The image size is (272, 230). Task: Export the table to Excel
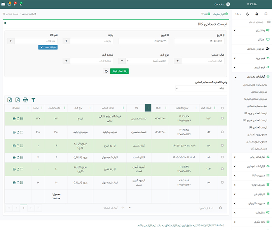[x=10, y=100]
